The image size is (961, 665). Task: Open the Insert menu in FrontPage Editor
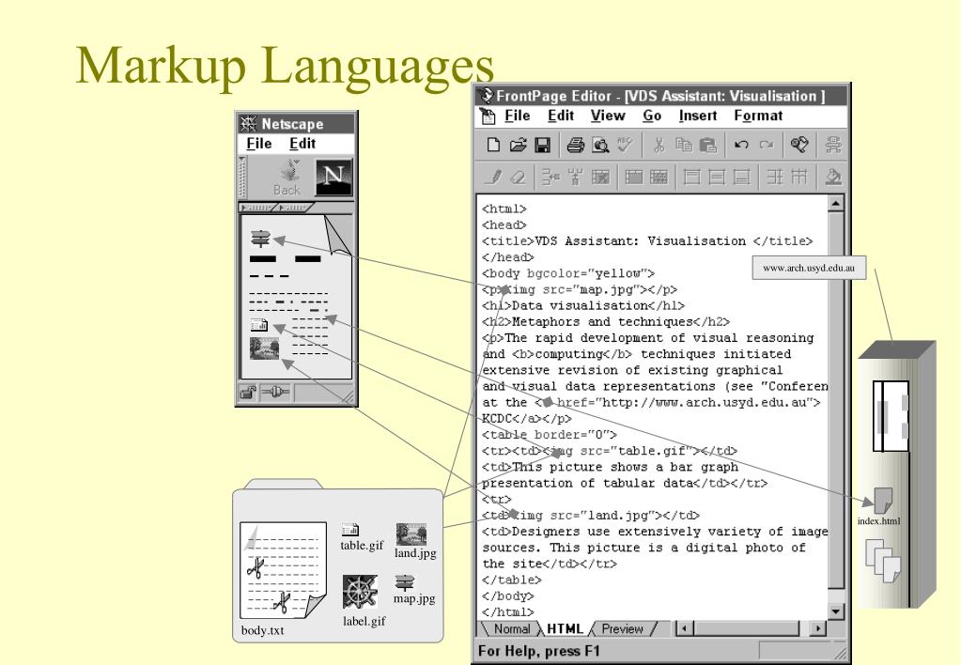pos(698,116)
